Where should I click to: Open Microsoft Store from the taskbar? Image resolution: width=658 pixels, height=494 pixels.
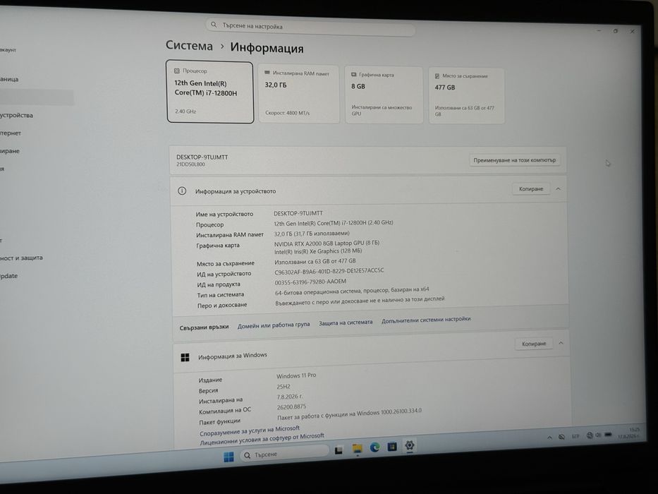[392, 446]
